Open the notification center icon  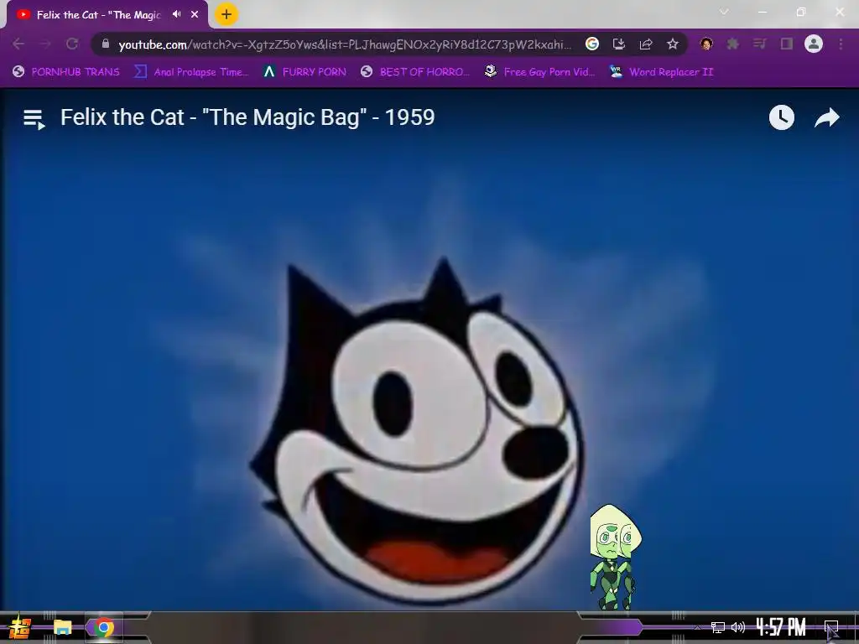click(831, 627)
